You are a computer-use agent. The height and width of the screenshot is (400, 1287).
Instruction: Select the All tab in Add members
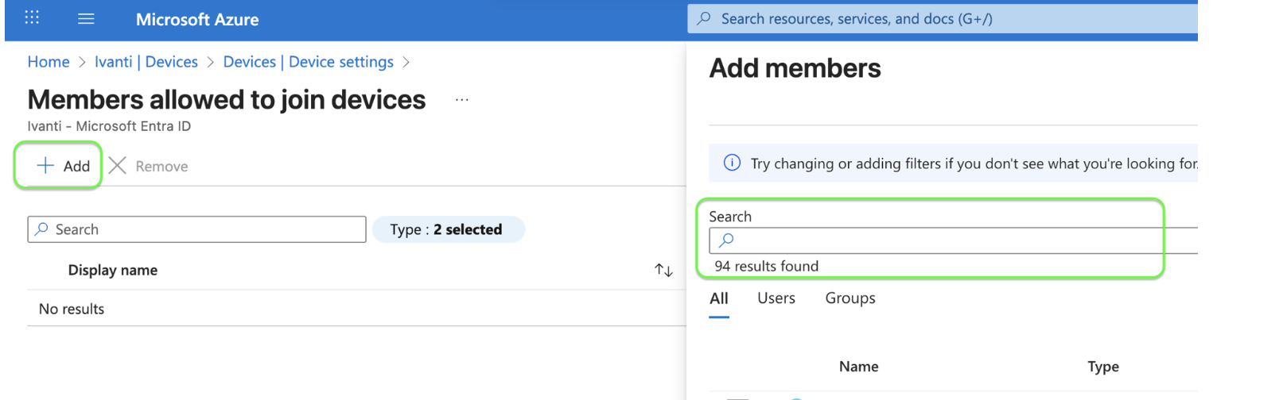pyautogui.click(x=718, y=298)
